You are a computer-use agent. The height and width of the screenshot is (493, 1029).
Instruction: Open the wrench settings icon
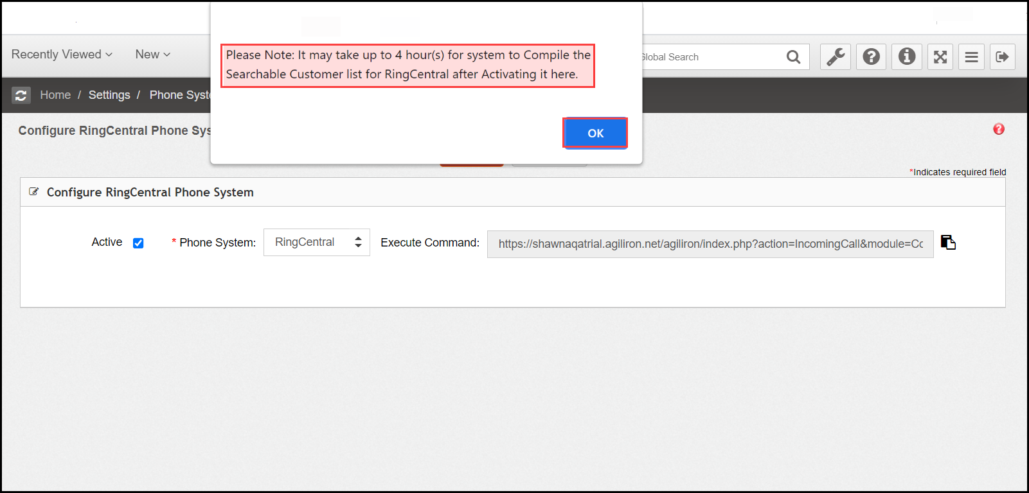pyautogui.click(x=836, y=57)
